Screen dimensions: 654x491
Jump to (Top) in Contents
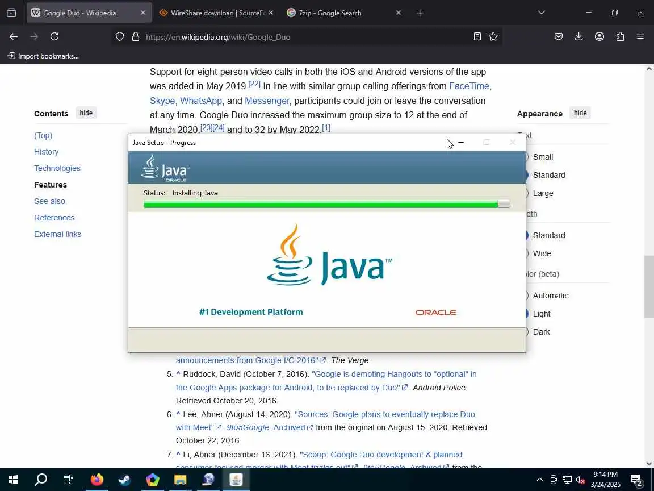coord(43,135)
